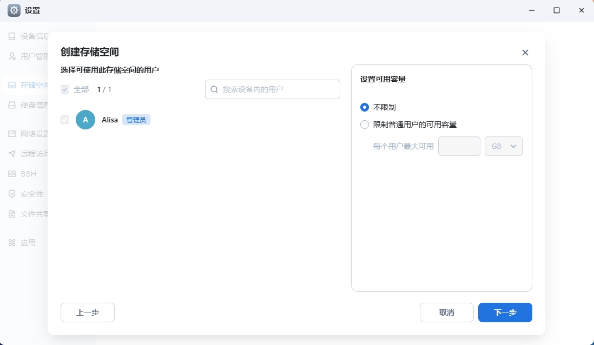Select the 不限制 radio option
The image size is (594, 345).
point(365,107)
